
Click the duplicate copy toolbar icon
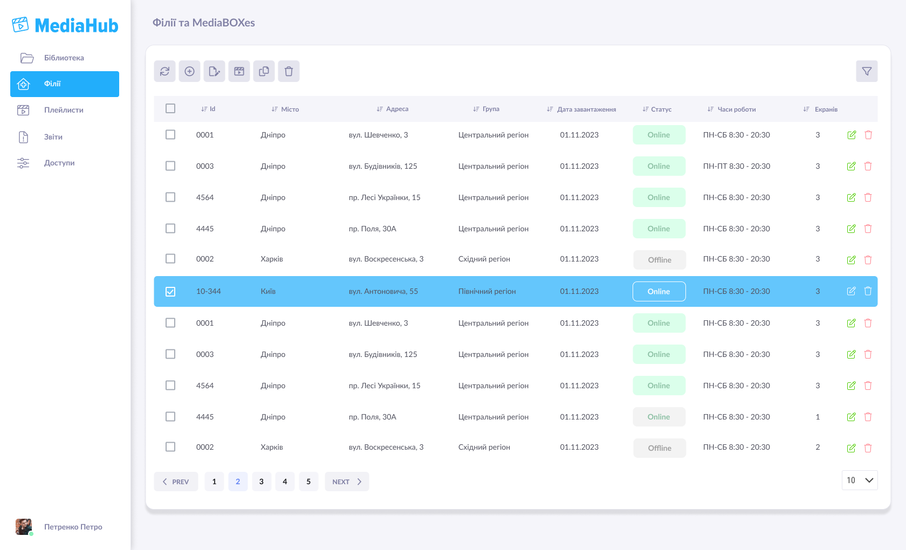coord(264,71)
